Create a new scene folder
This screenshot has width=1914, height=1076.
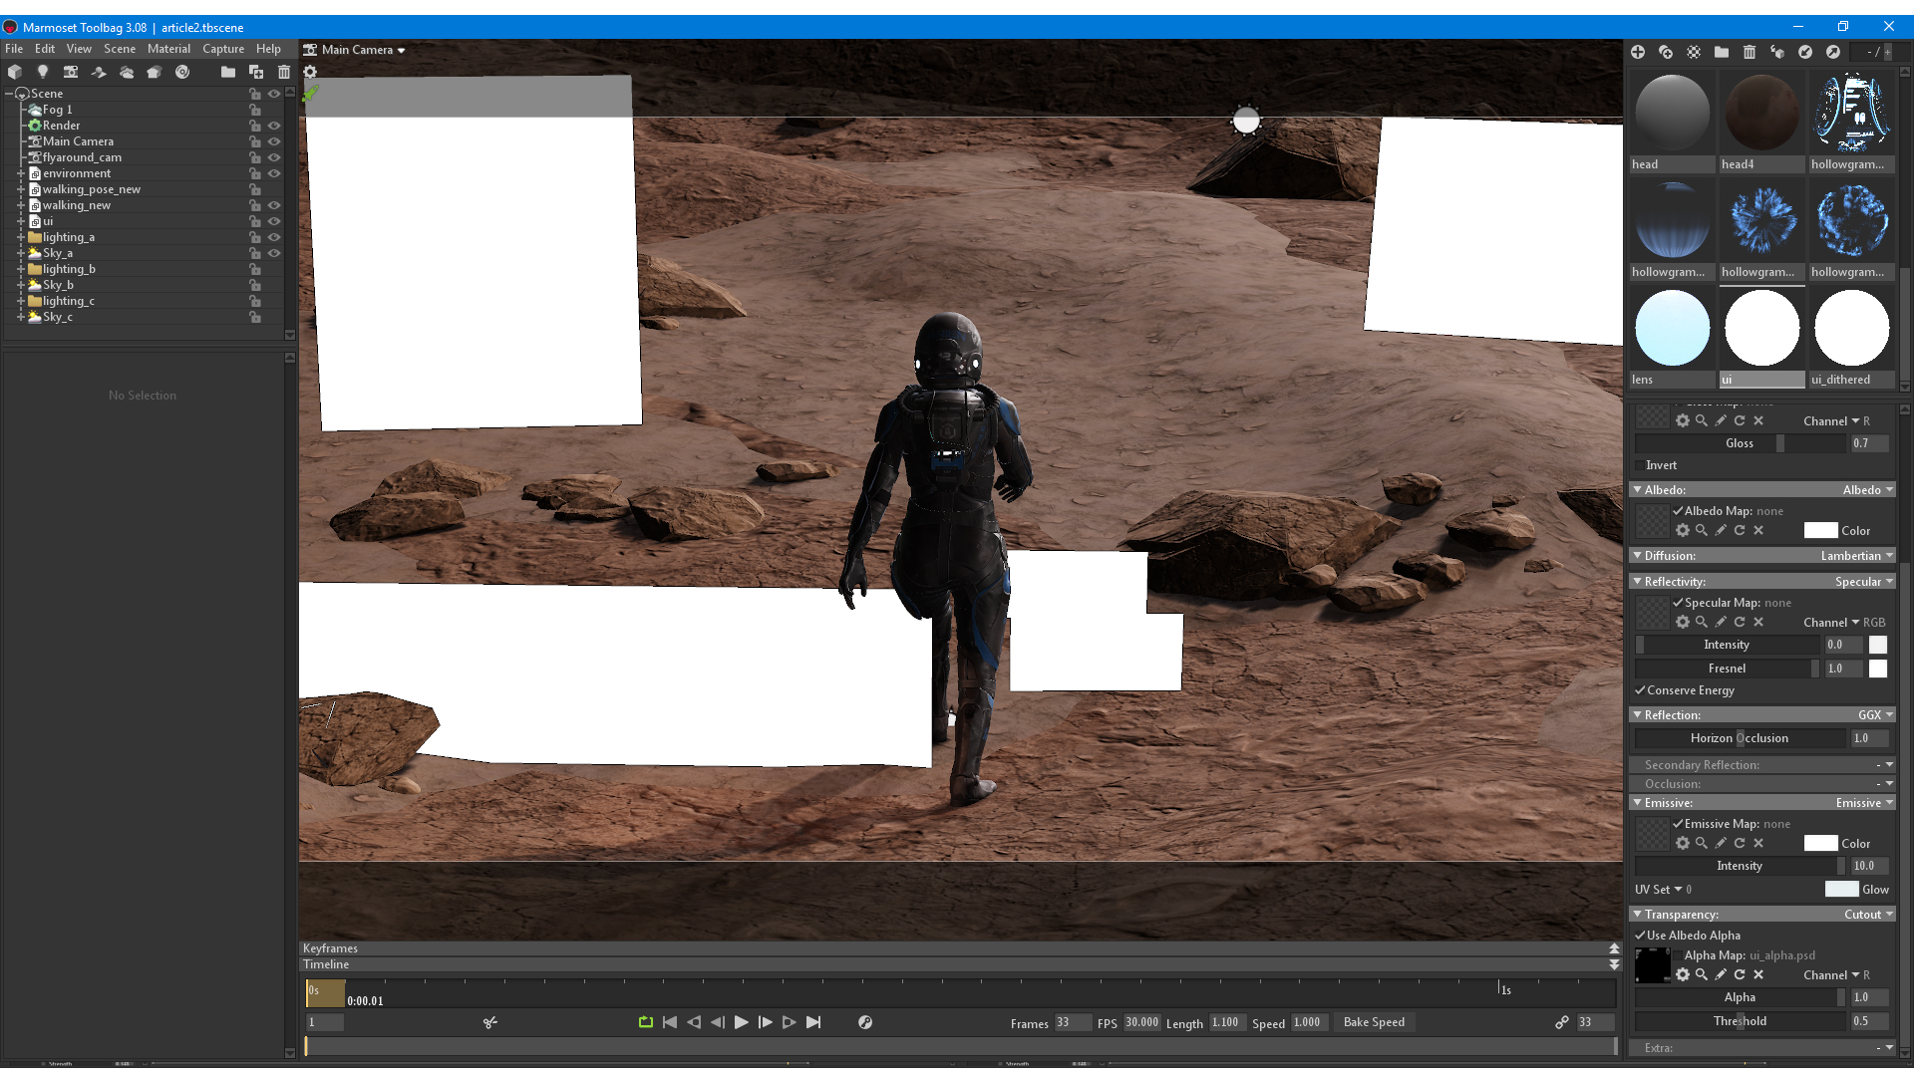click(x=228, y=72)
